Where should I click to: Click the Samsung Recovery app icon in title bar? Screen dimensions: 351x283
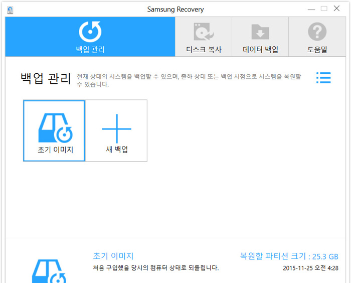[10, 10]
